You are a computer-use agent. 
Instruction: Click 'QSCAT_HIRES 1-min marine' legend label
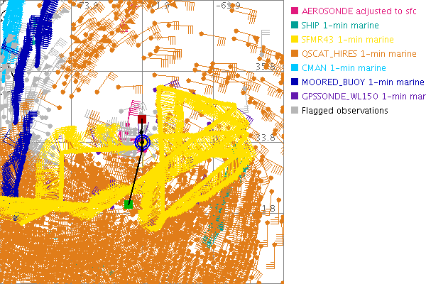(359, 54)
